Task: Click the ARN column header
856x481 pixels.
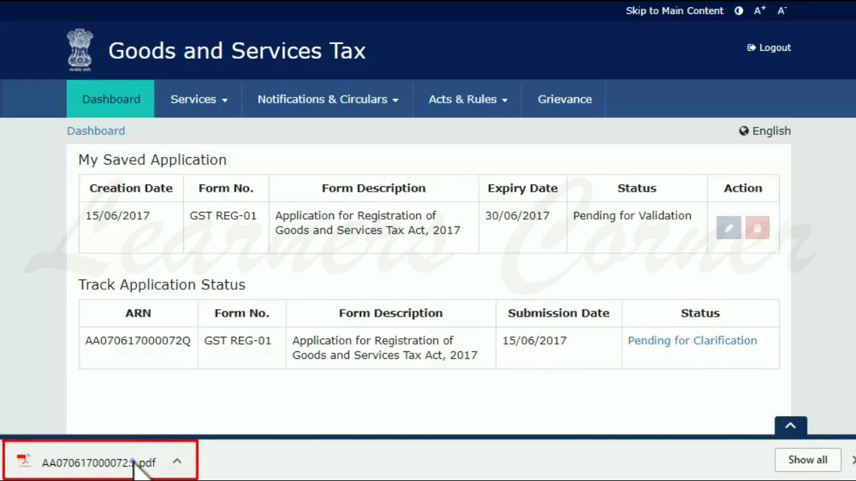Action: 138,313
